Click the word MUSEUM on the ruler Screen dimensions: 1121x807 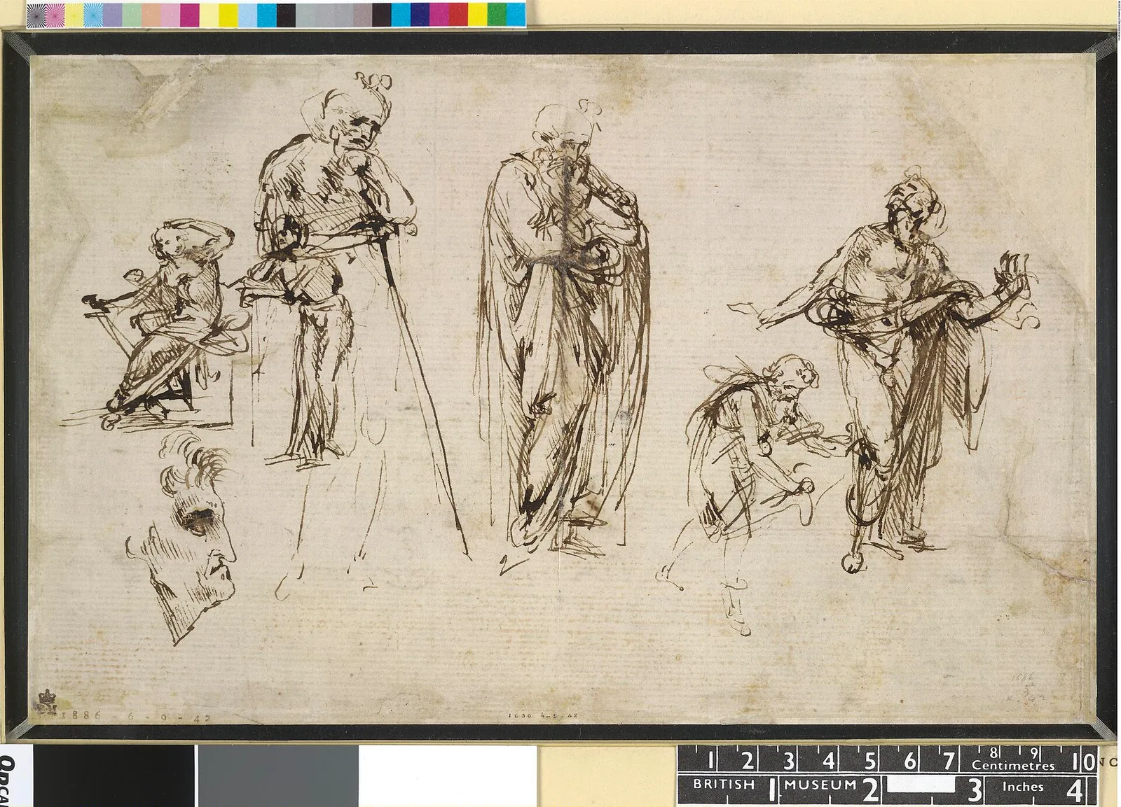[x=821, y=785]
